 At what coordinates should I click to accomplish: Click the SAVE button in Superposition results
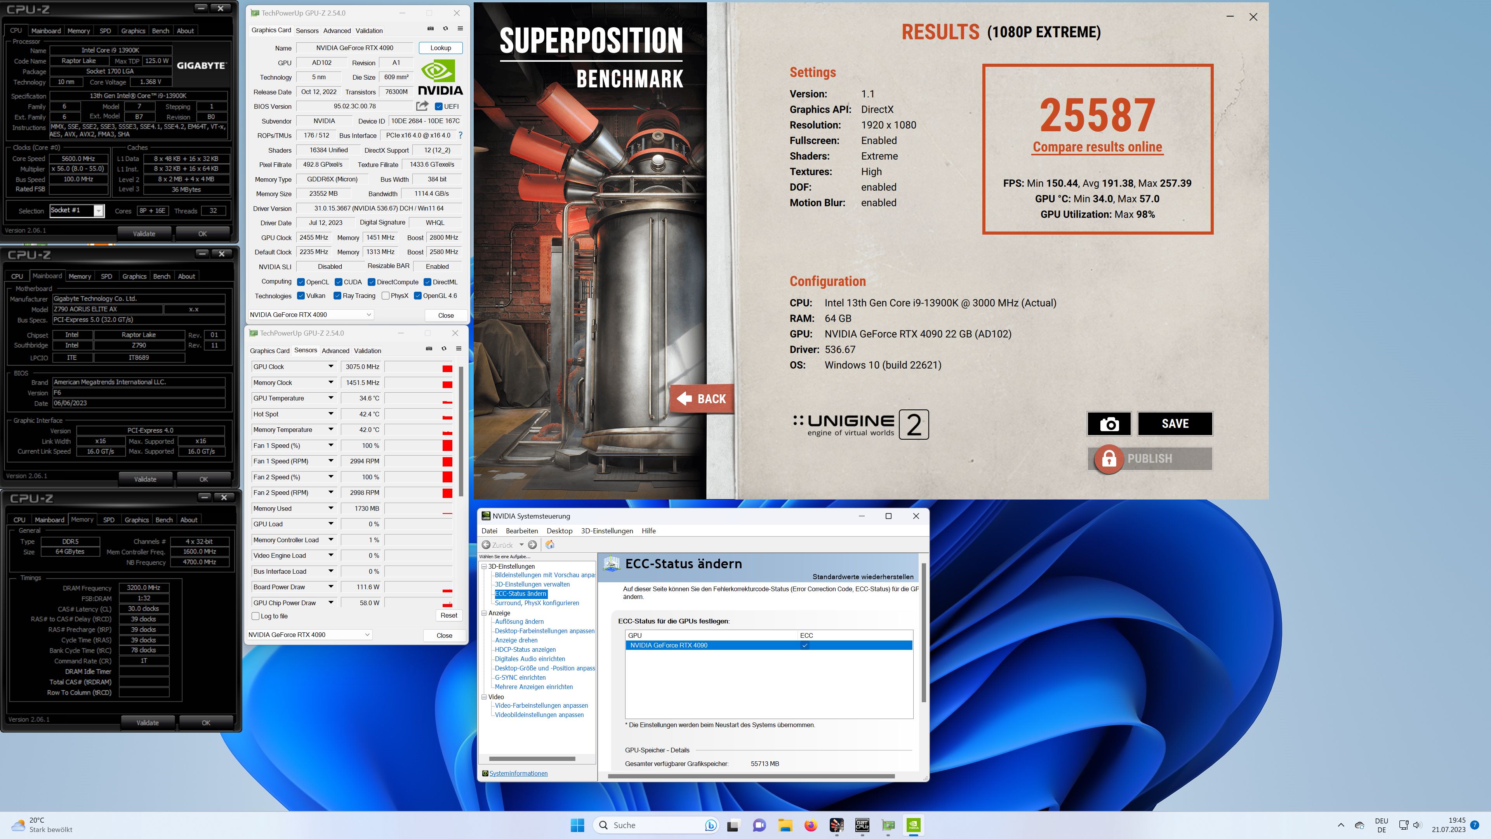1175,424
